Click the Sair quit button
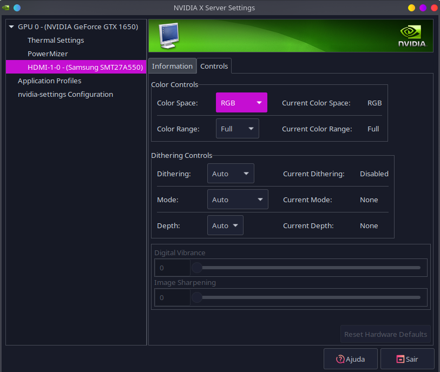 coord(407,359)
